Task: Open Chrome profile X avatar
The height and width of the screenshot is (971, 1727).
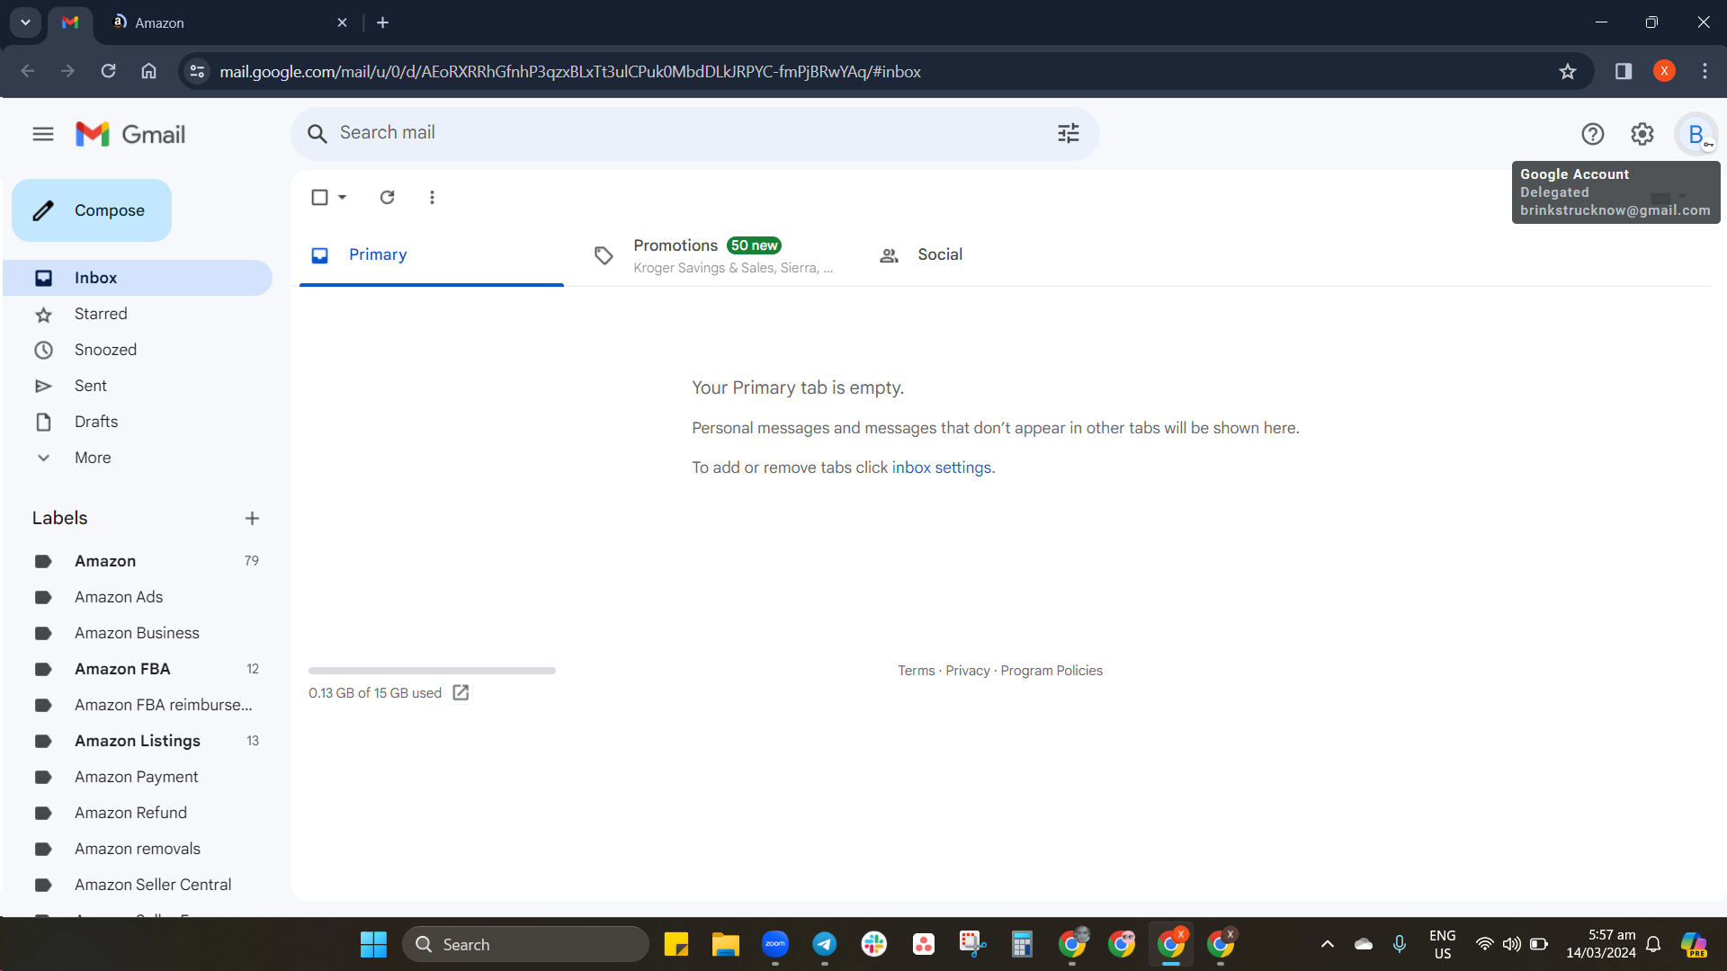Action: [1664, 71]
